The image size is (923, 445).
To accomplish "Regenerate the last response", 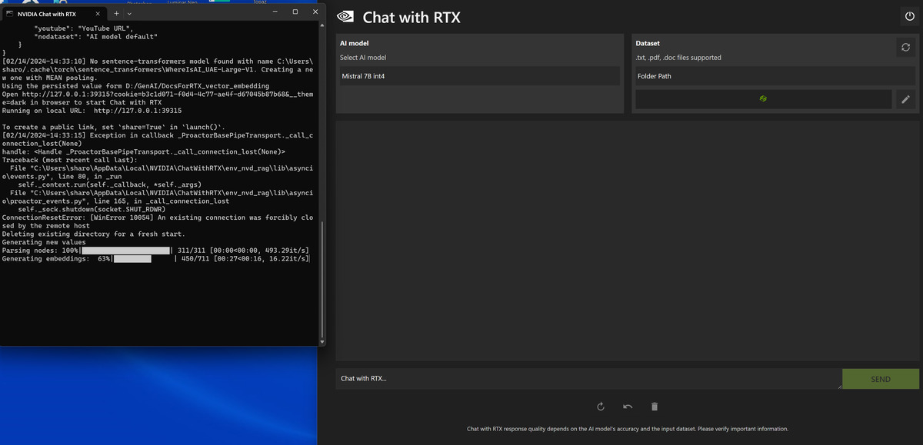I will (600, 407).
